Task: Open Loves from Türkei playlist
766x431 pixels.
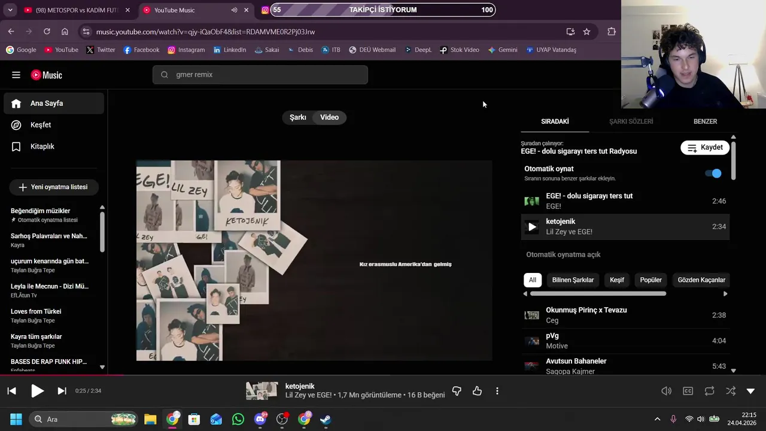Action: coord(50,315)
